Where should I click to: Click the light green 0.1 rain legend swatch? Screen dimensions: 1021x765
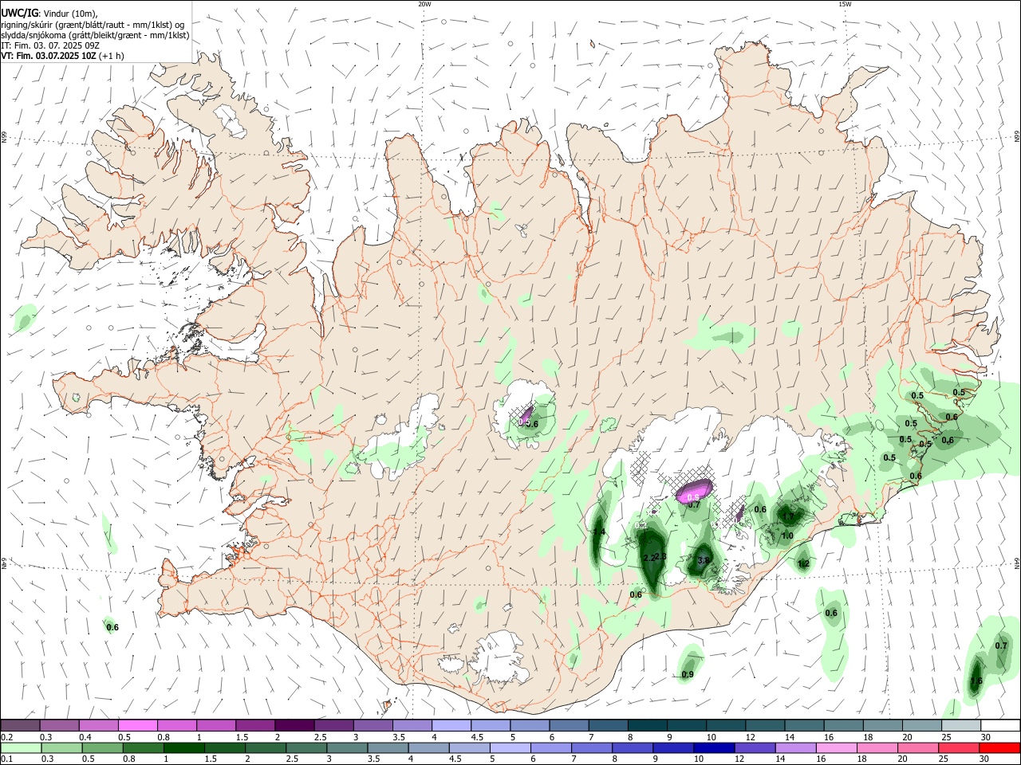point(20,747)
